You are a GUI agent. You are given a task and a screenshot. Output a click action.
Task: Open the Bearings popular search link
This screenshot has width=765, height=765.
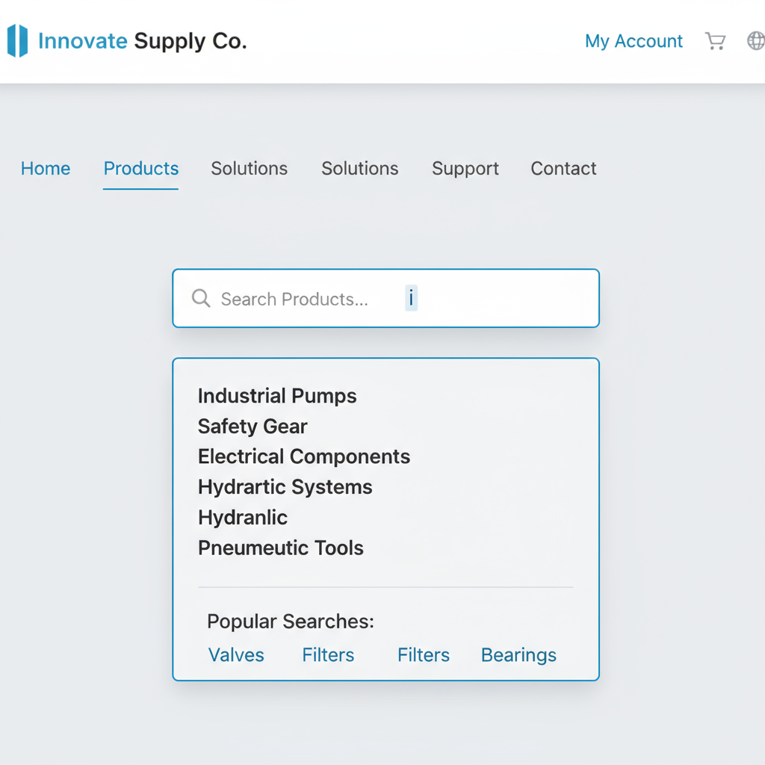(x=518, y=655)
